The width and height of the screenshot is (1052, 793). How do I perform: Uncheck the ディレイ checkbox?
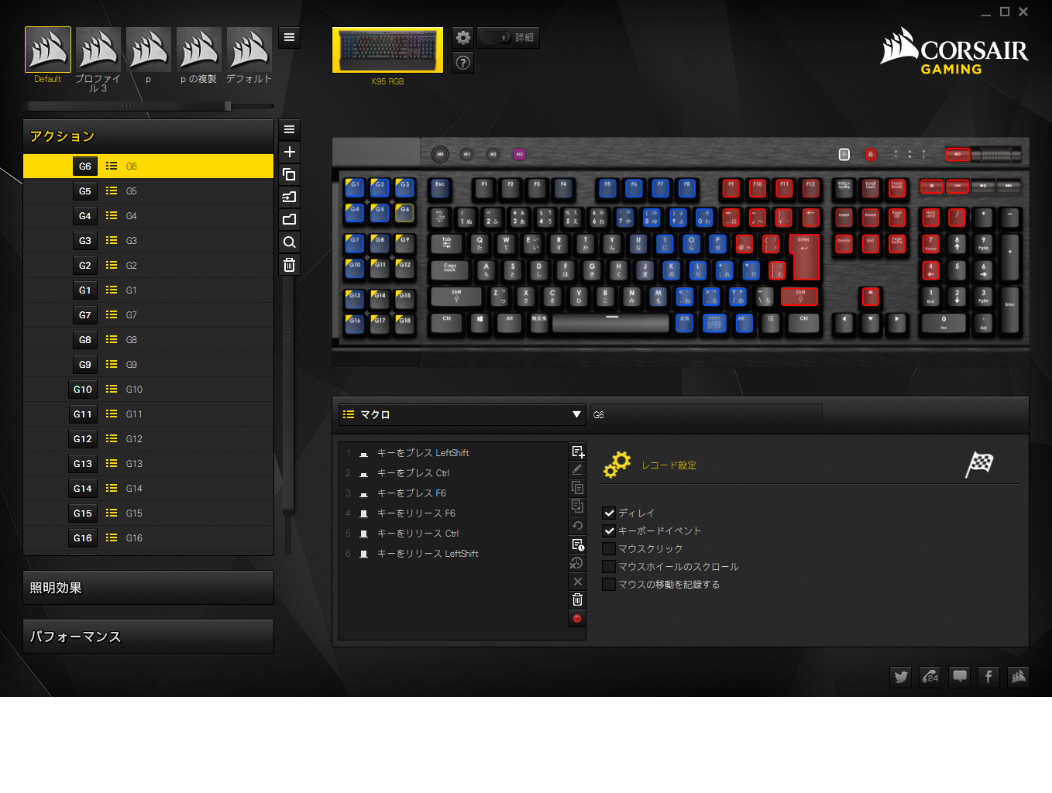(609, 513)
